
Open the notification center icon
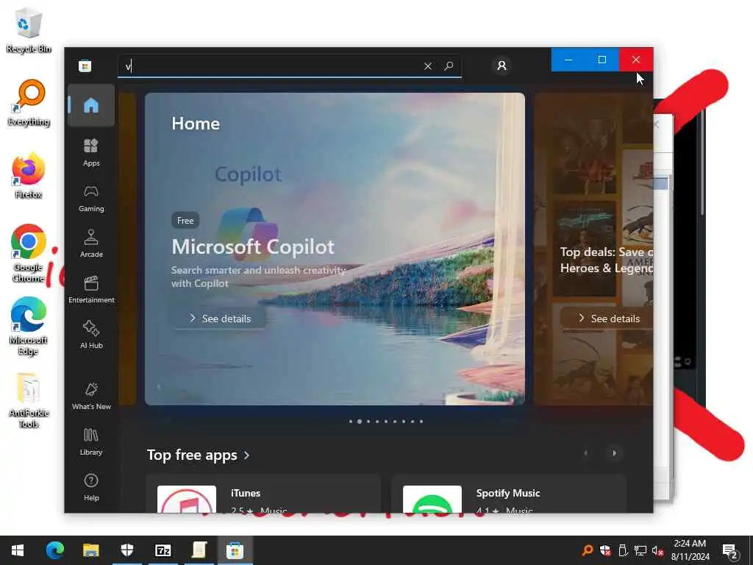[730, 551]
